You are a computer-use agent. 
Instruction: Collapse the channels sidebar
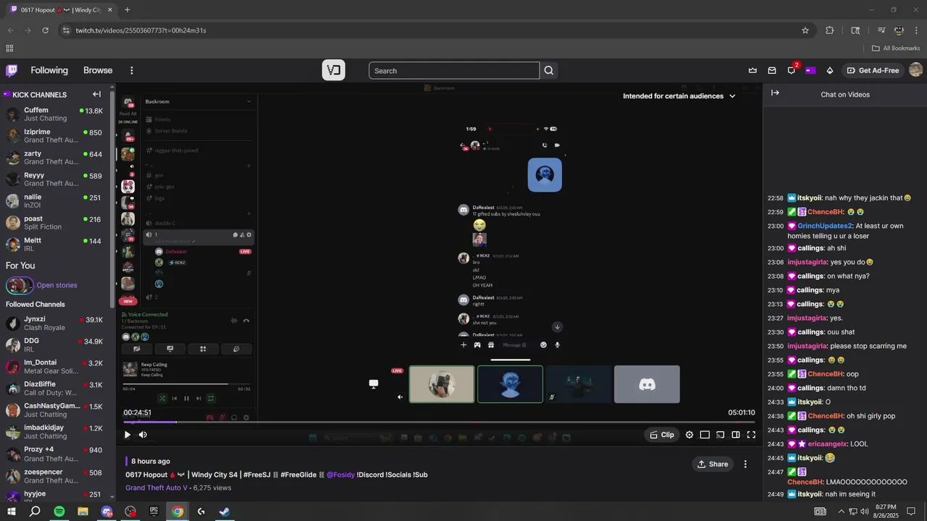tap(96, 94)
